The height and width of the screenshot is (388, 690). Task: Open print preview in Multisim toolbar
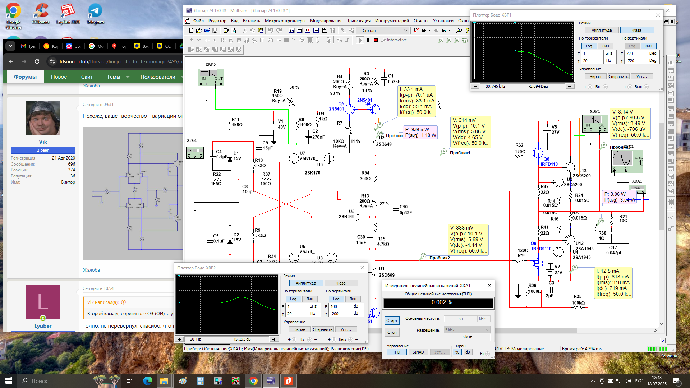233,31
